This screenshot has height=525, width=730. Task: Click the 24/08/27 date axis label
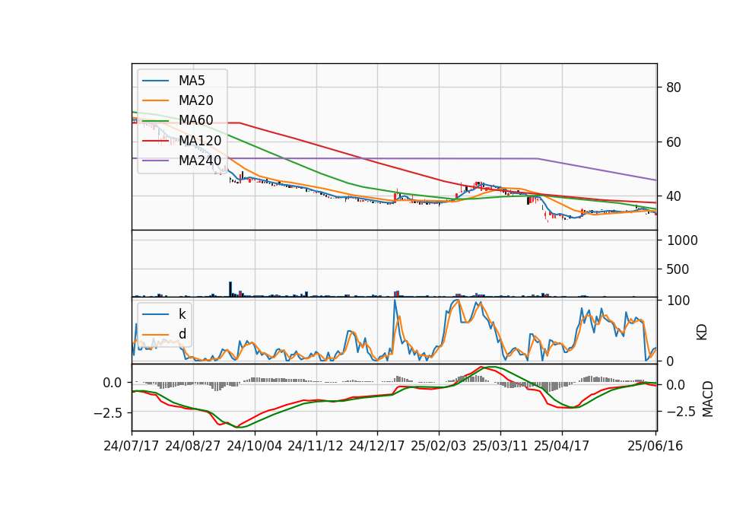click(x=192, y=446)
